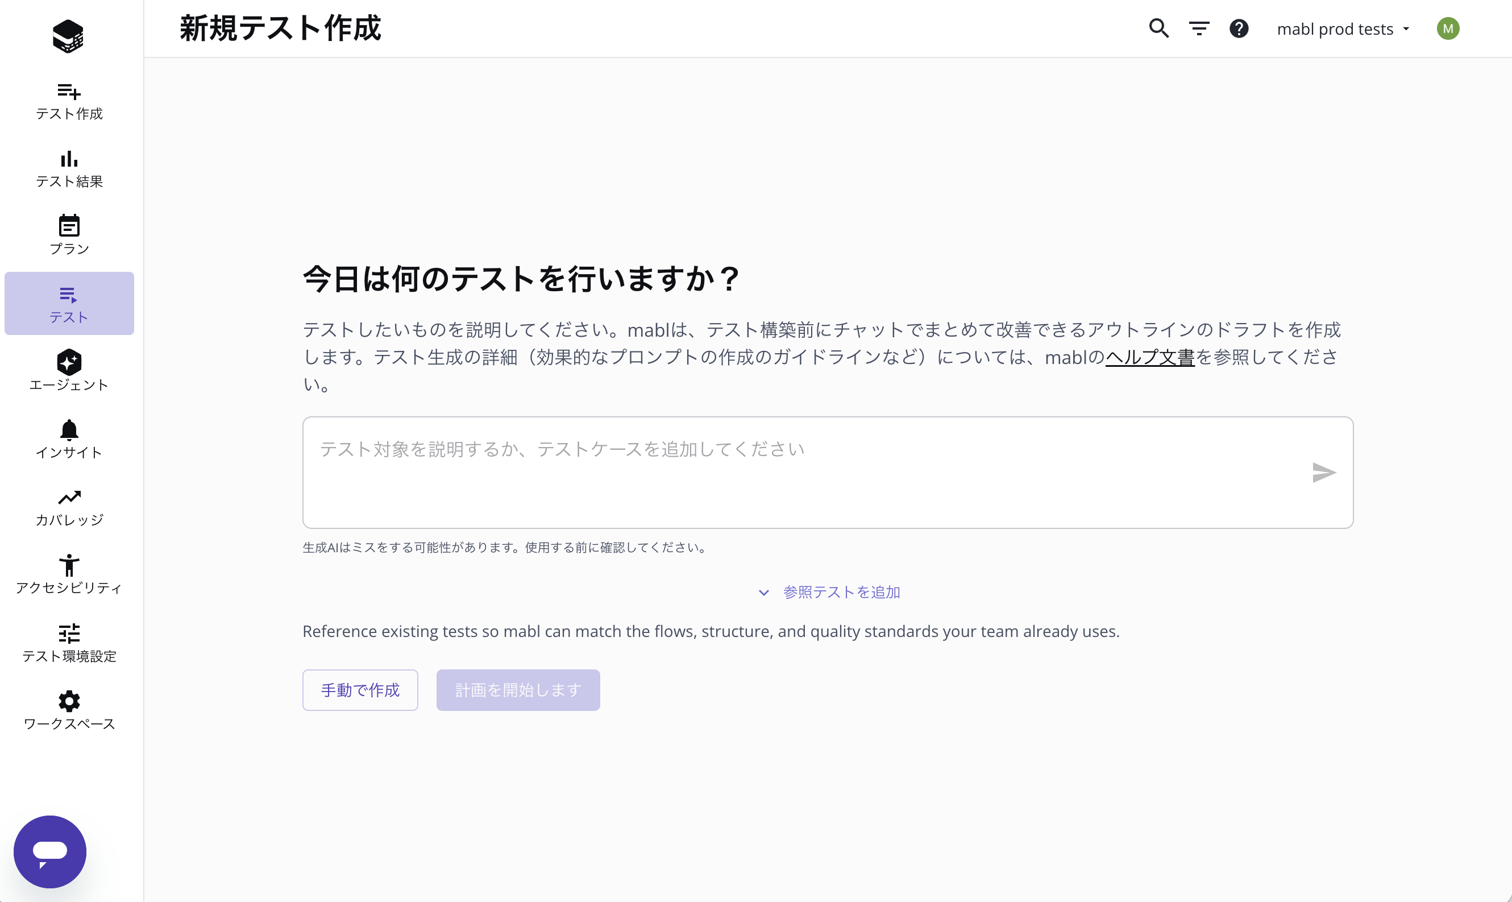Open the filter icon in the header
The width and height of the screenshot is (1512, 902).
(x=1199, y=28)
